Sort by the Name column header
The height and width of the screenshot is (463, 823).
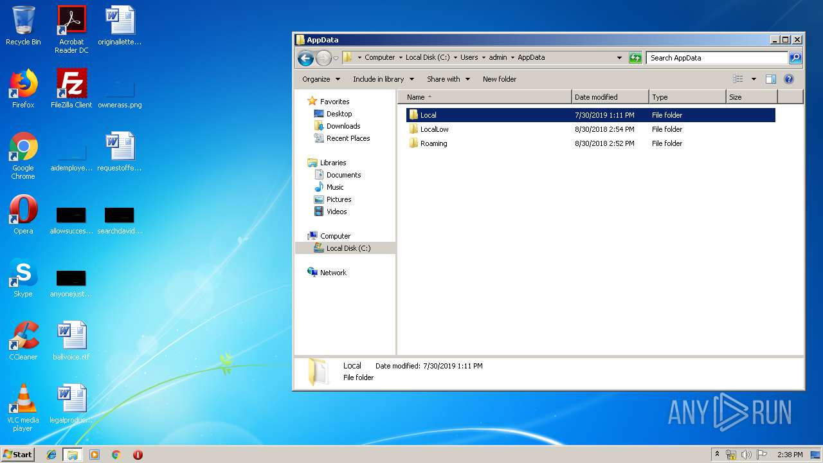click(485, 97)
